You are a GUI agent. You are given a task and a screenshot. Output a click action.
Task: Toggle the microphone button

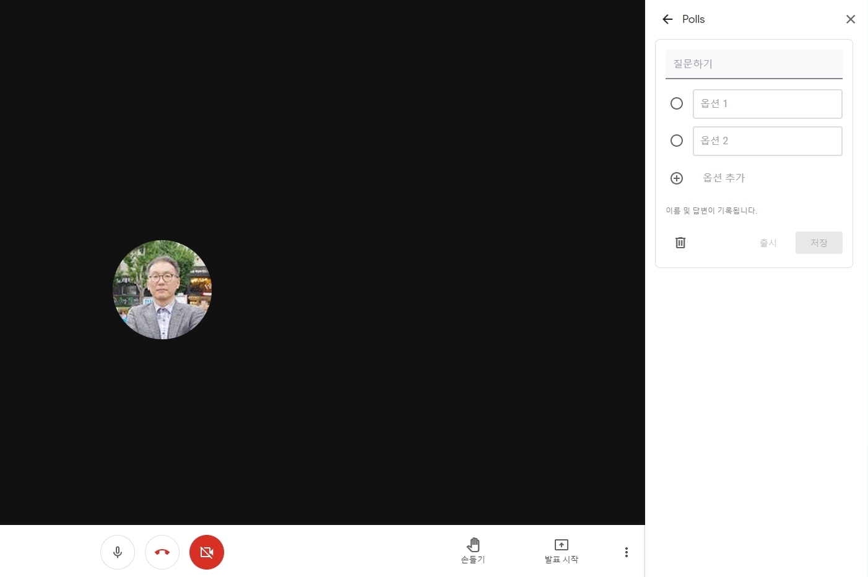pos(118,552)
